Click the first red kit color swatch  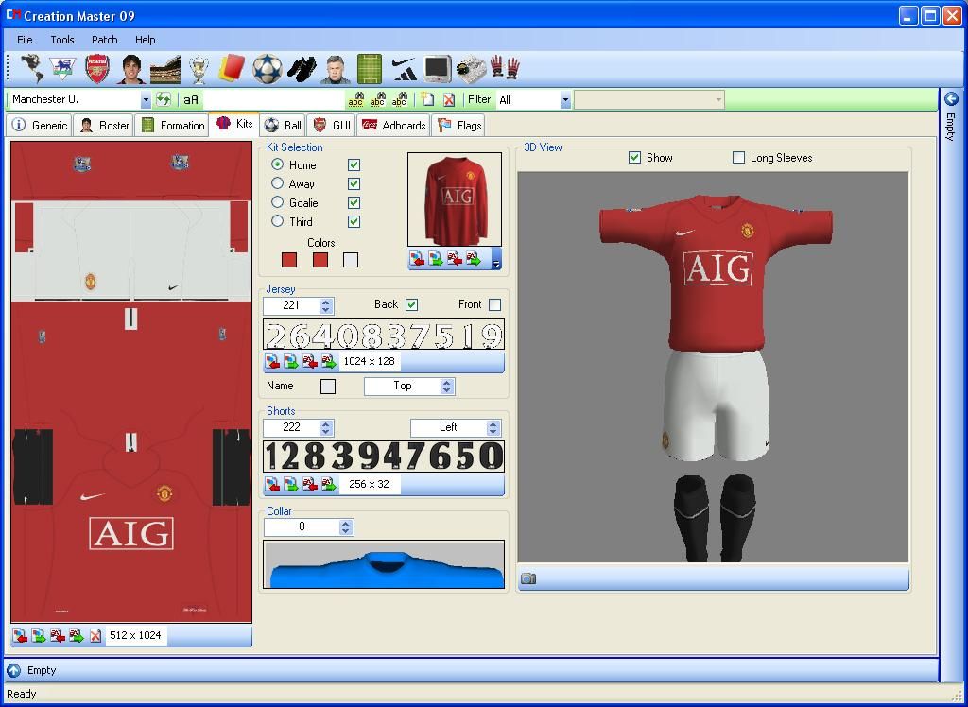click(289, 260)
